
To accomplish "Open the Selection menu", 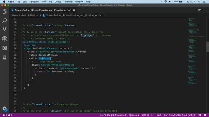I will click(34, 2).
